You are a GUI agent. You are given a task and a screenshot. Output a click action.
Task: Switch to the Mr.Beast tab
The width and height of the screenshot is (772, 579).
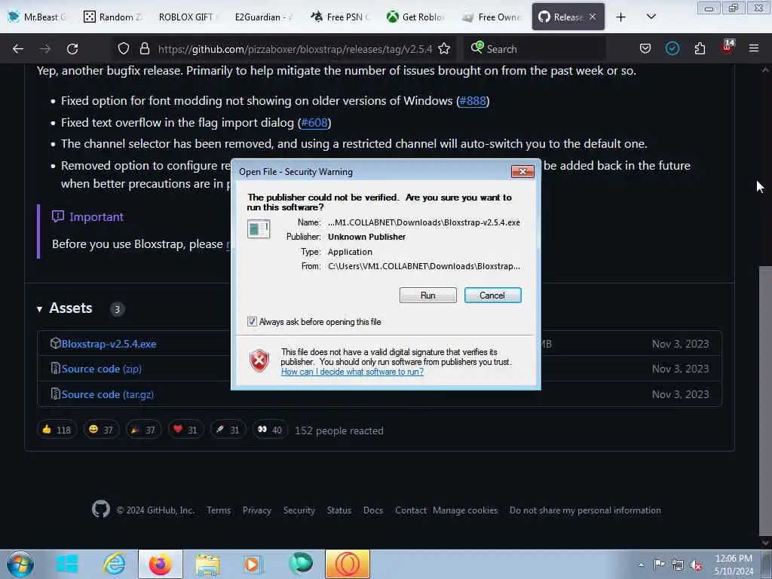[x=38, y=17]
